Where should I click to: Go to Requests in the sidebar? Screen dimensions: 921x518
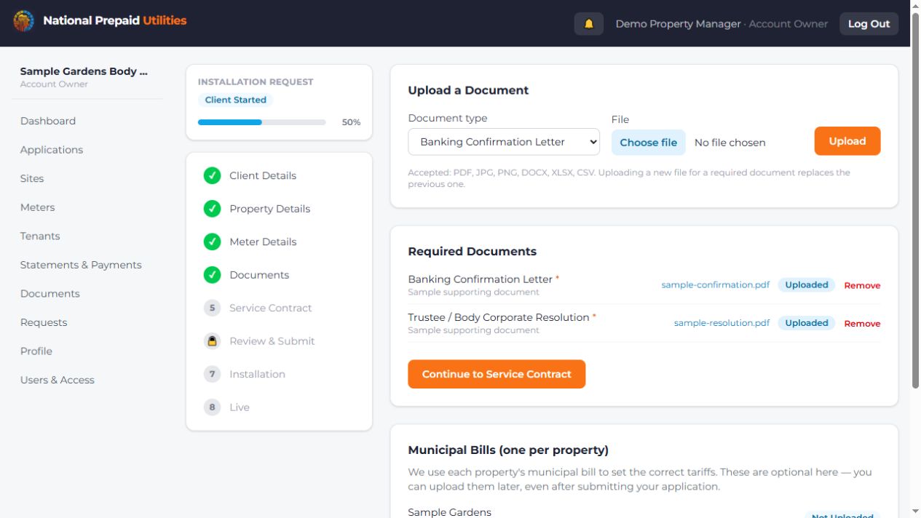point(44,322)
